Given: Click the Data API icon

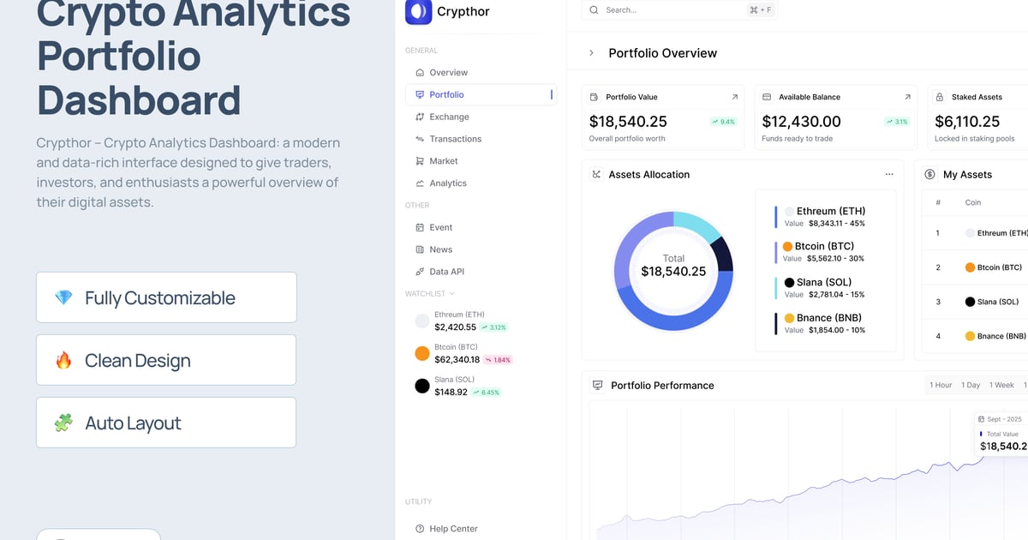Looking at the screenshot, I should click(x=419, y=271).
